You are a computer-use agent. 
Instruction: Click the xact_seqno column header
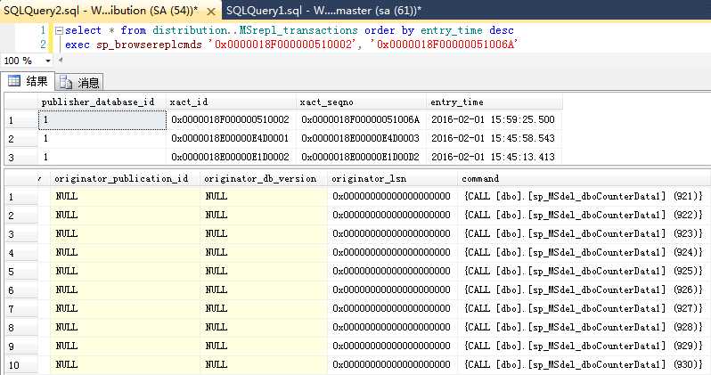[x=361, y=102]
